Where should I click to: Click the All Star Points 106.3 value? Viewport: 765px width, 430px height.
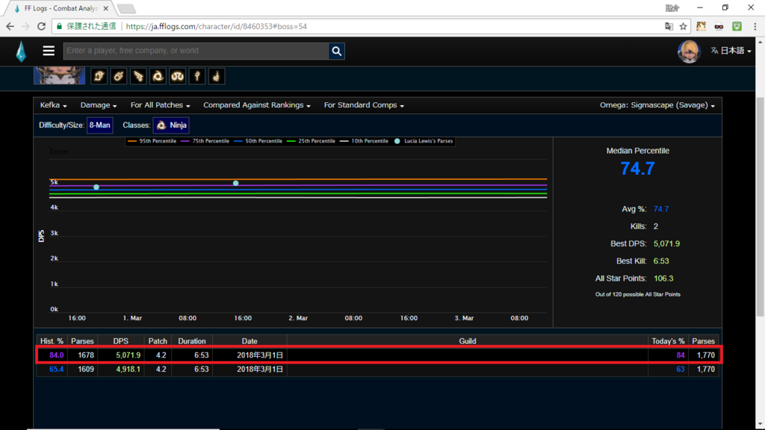tap(663, 278)
